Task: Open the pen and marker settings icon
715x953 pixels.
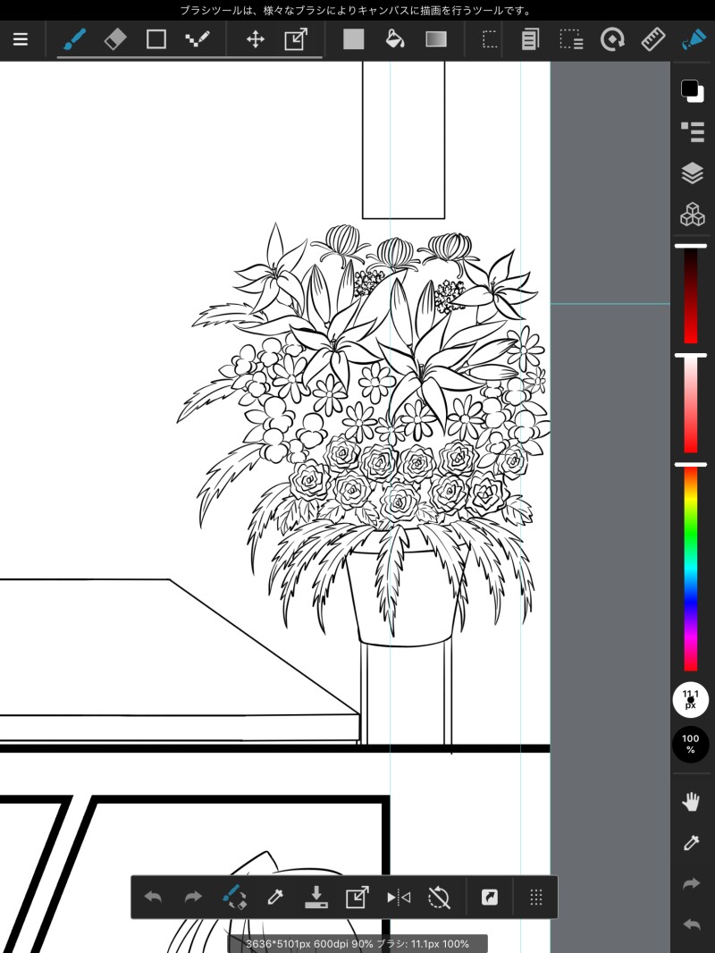Action: [694, 39]
